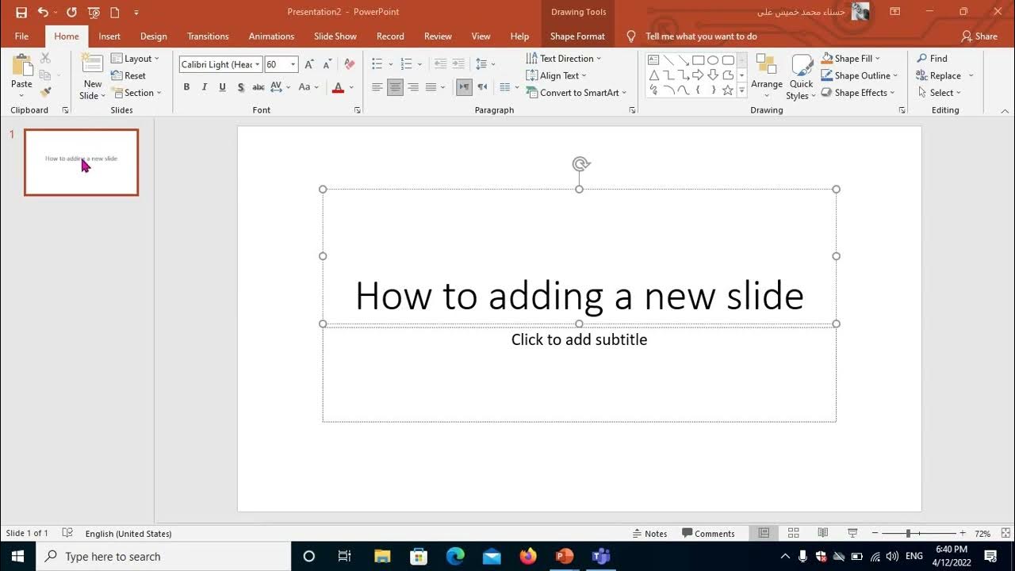Clear all formatting with the eraser icon
1015x571 pixels.
[x=349, y=64]
